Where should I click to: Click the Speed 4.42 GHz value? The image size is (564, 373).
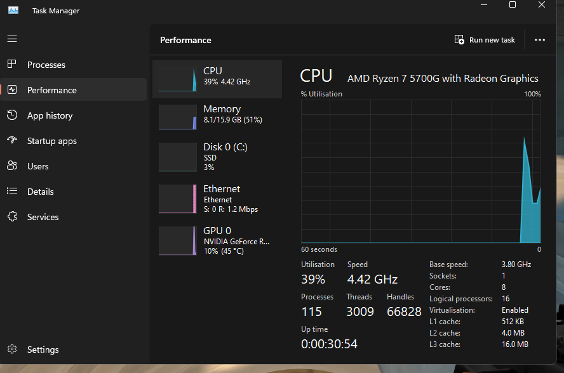[x=372, y=279]
